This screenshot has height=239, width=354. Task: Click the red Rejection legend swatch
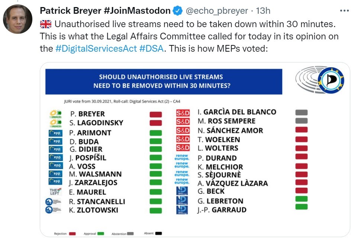tap(72, 233)
